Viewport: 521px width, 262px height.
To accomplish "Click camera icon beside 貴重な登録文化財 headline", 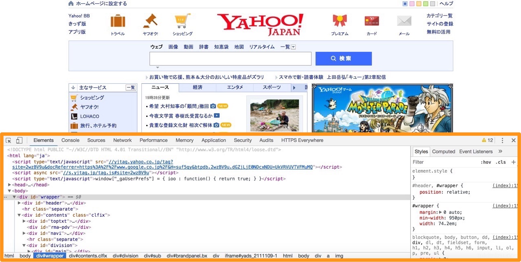I will click(216, 125).
